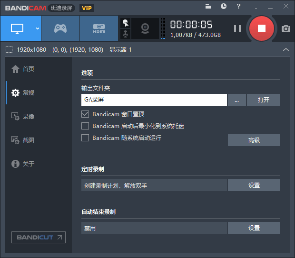Click the BANDICAM logo
Viewport: 295px width, 258px height.
(x=26, y=8)
